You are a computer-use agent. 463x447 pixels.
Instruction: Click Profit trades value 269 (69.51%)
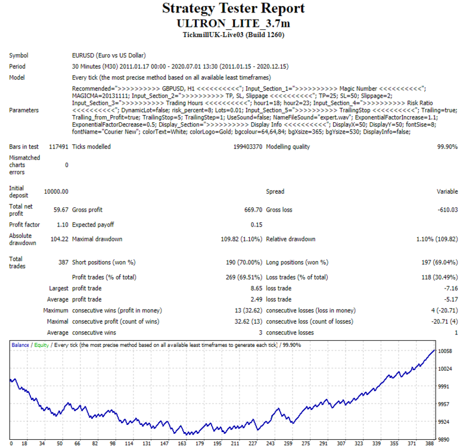244,278
